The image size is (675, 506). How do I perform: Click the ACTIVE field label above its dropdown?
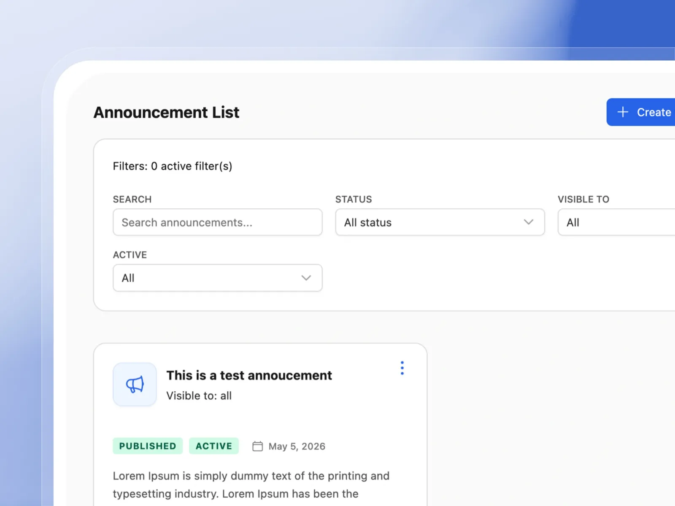130,255
